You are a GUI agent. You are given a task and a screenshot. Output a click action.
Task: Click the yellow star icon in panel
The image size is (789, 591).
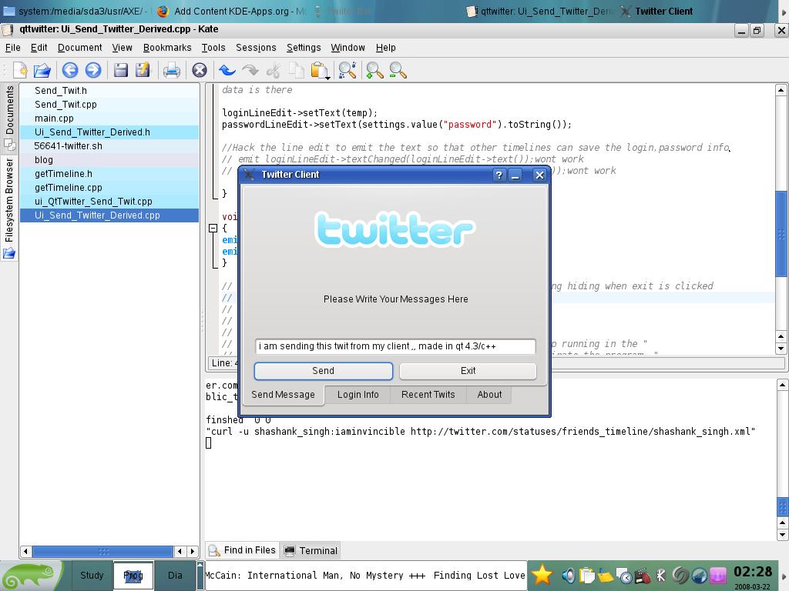(x=542, y=575)
